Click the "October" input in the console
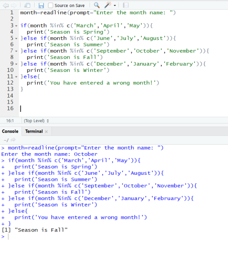Viewport: 228px width, 256px height. 85,154
